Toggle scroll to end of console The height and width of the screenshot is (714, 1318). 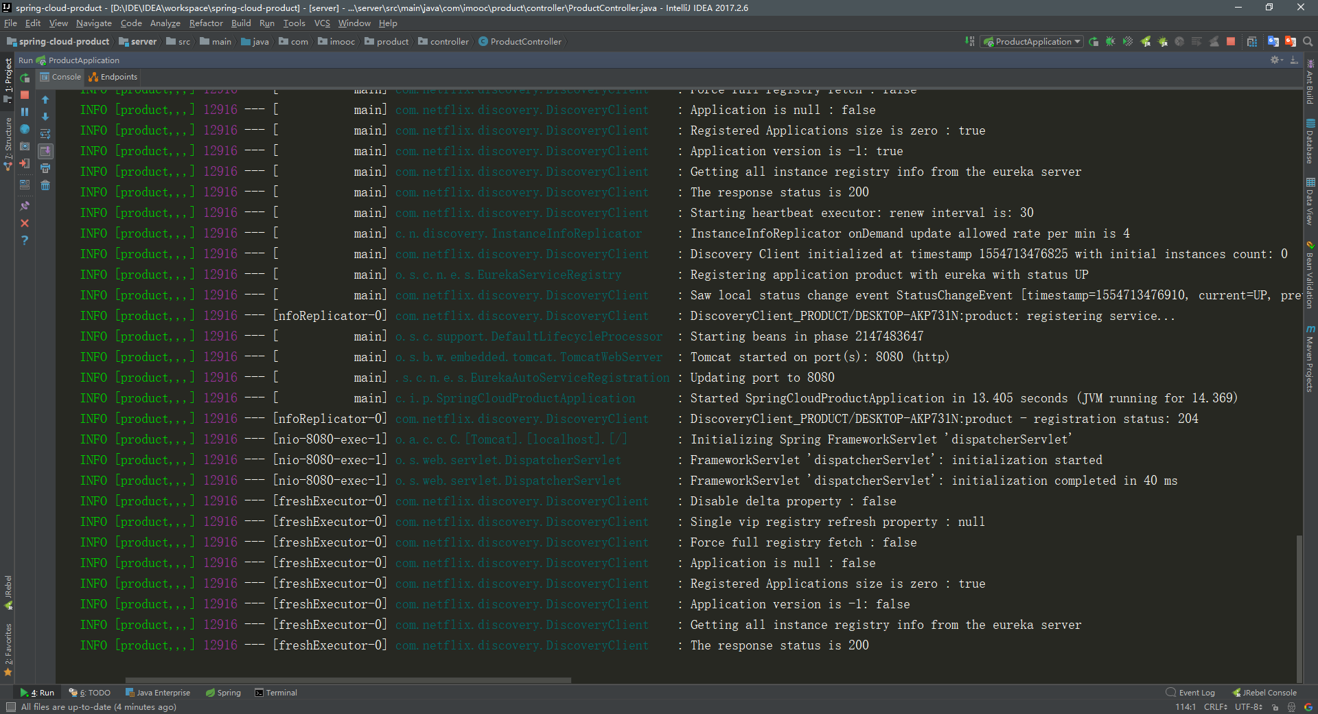click(x=45, y=151)
